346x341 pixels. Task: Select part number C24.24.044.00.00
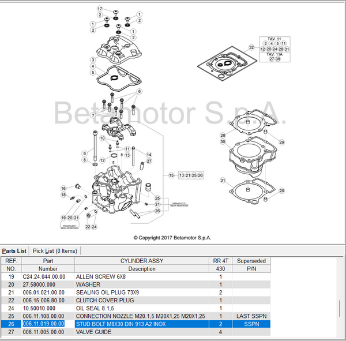coord(44,276)
